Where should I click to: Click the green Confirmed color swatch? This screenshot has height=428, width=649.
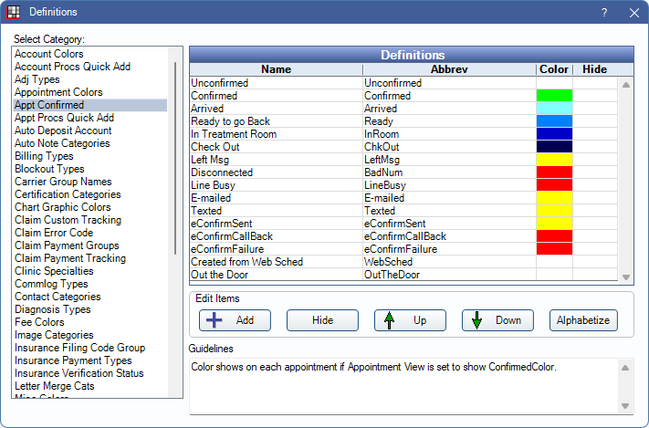554,95
